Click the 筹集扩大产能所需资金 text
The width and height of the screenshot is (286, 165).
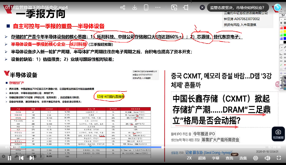tap(220, 140)
